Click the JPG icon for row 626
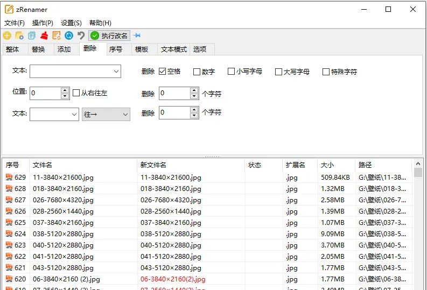427x290 pixels. coord(9,211)
